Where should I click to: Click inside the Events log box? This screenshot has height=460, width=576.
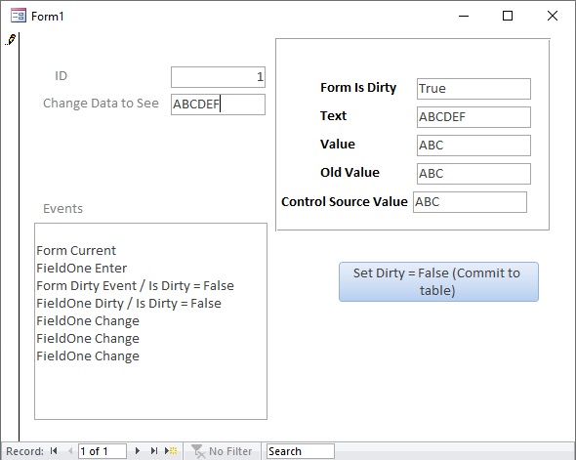pos(150,321)
